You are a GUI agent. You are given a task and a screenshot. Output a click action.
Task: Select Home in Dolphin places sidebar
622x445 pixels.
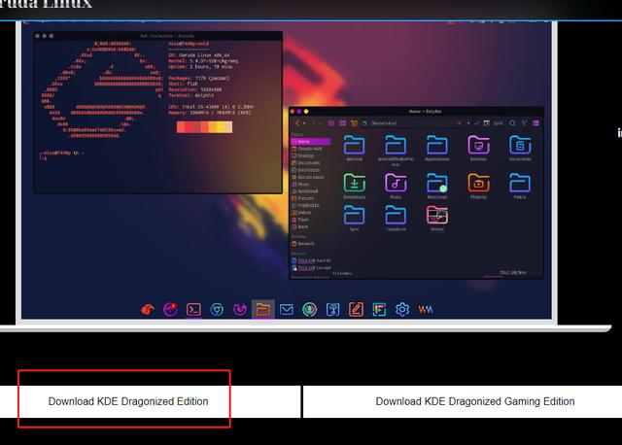pos(311,142)
